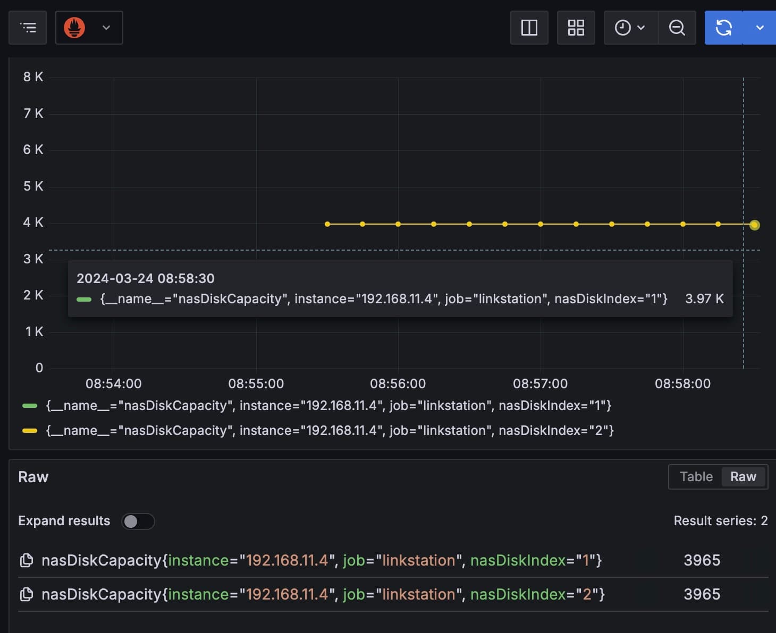Click the Raw section heading
The width and height of the screenshot is (776, 633).
pyautogui.click(x=33, y=477)
